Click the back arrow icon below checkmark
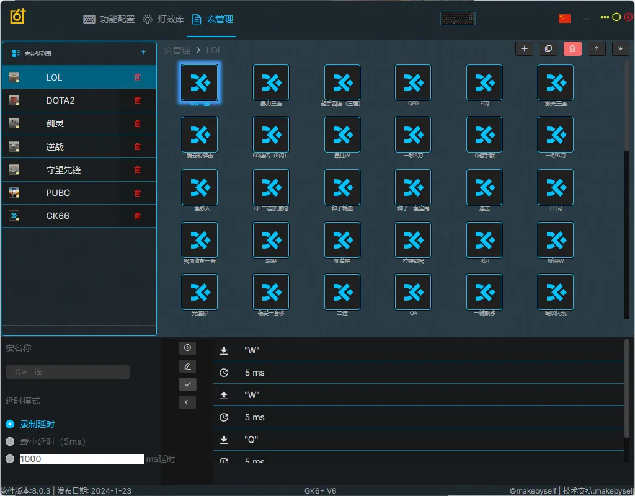Viewport: 635px width, 496px height. tap(187, 402)
